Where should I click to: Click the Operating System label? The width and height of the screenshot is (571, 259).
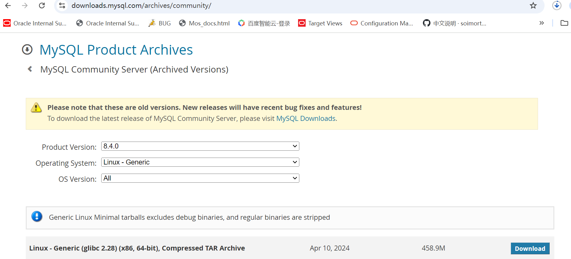point(66,163)
